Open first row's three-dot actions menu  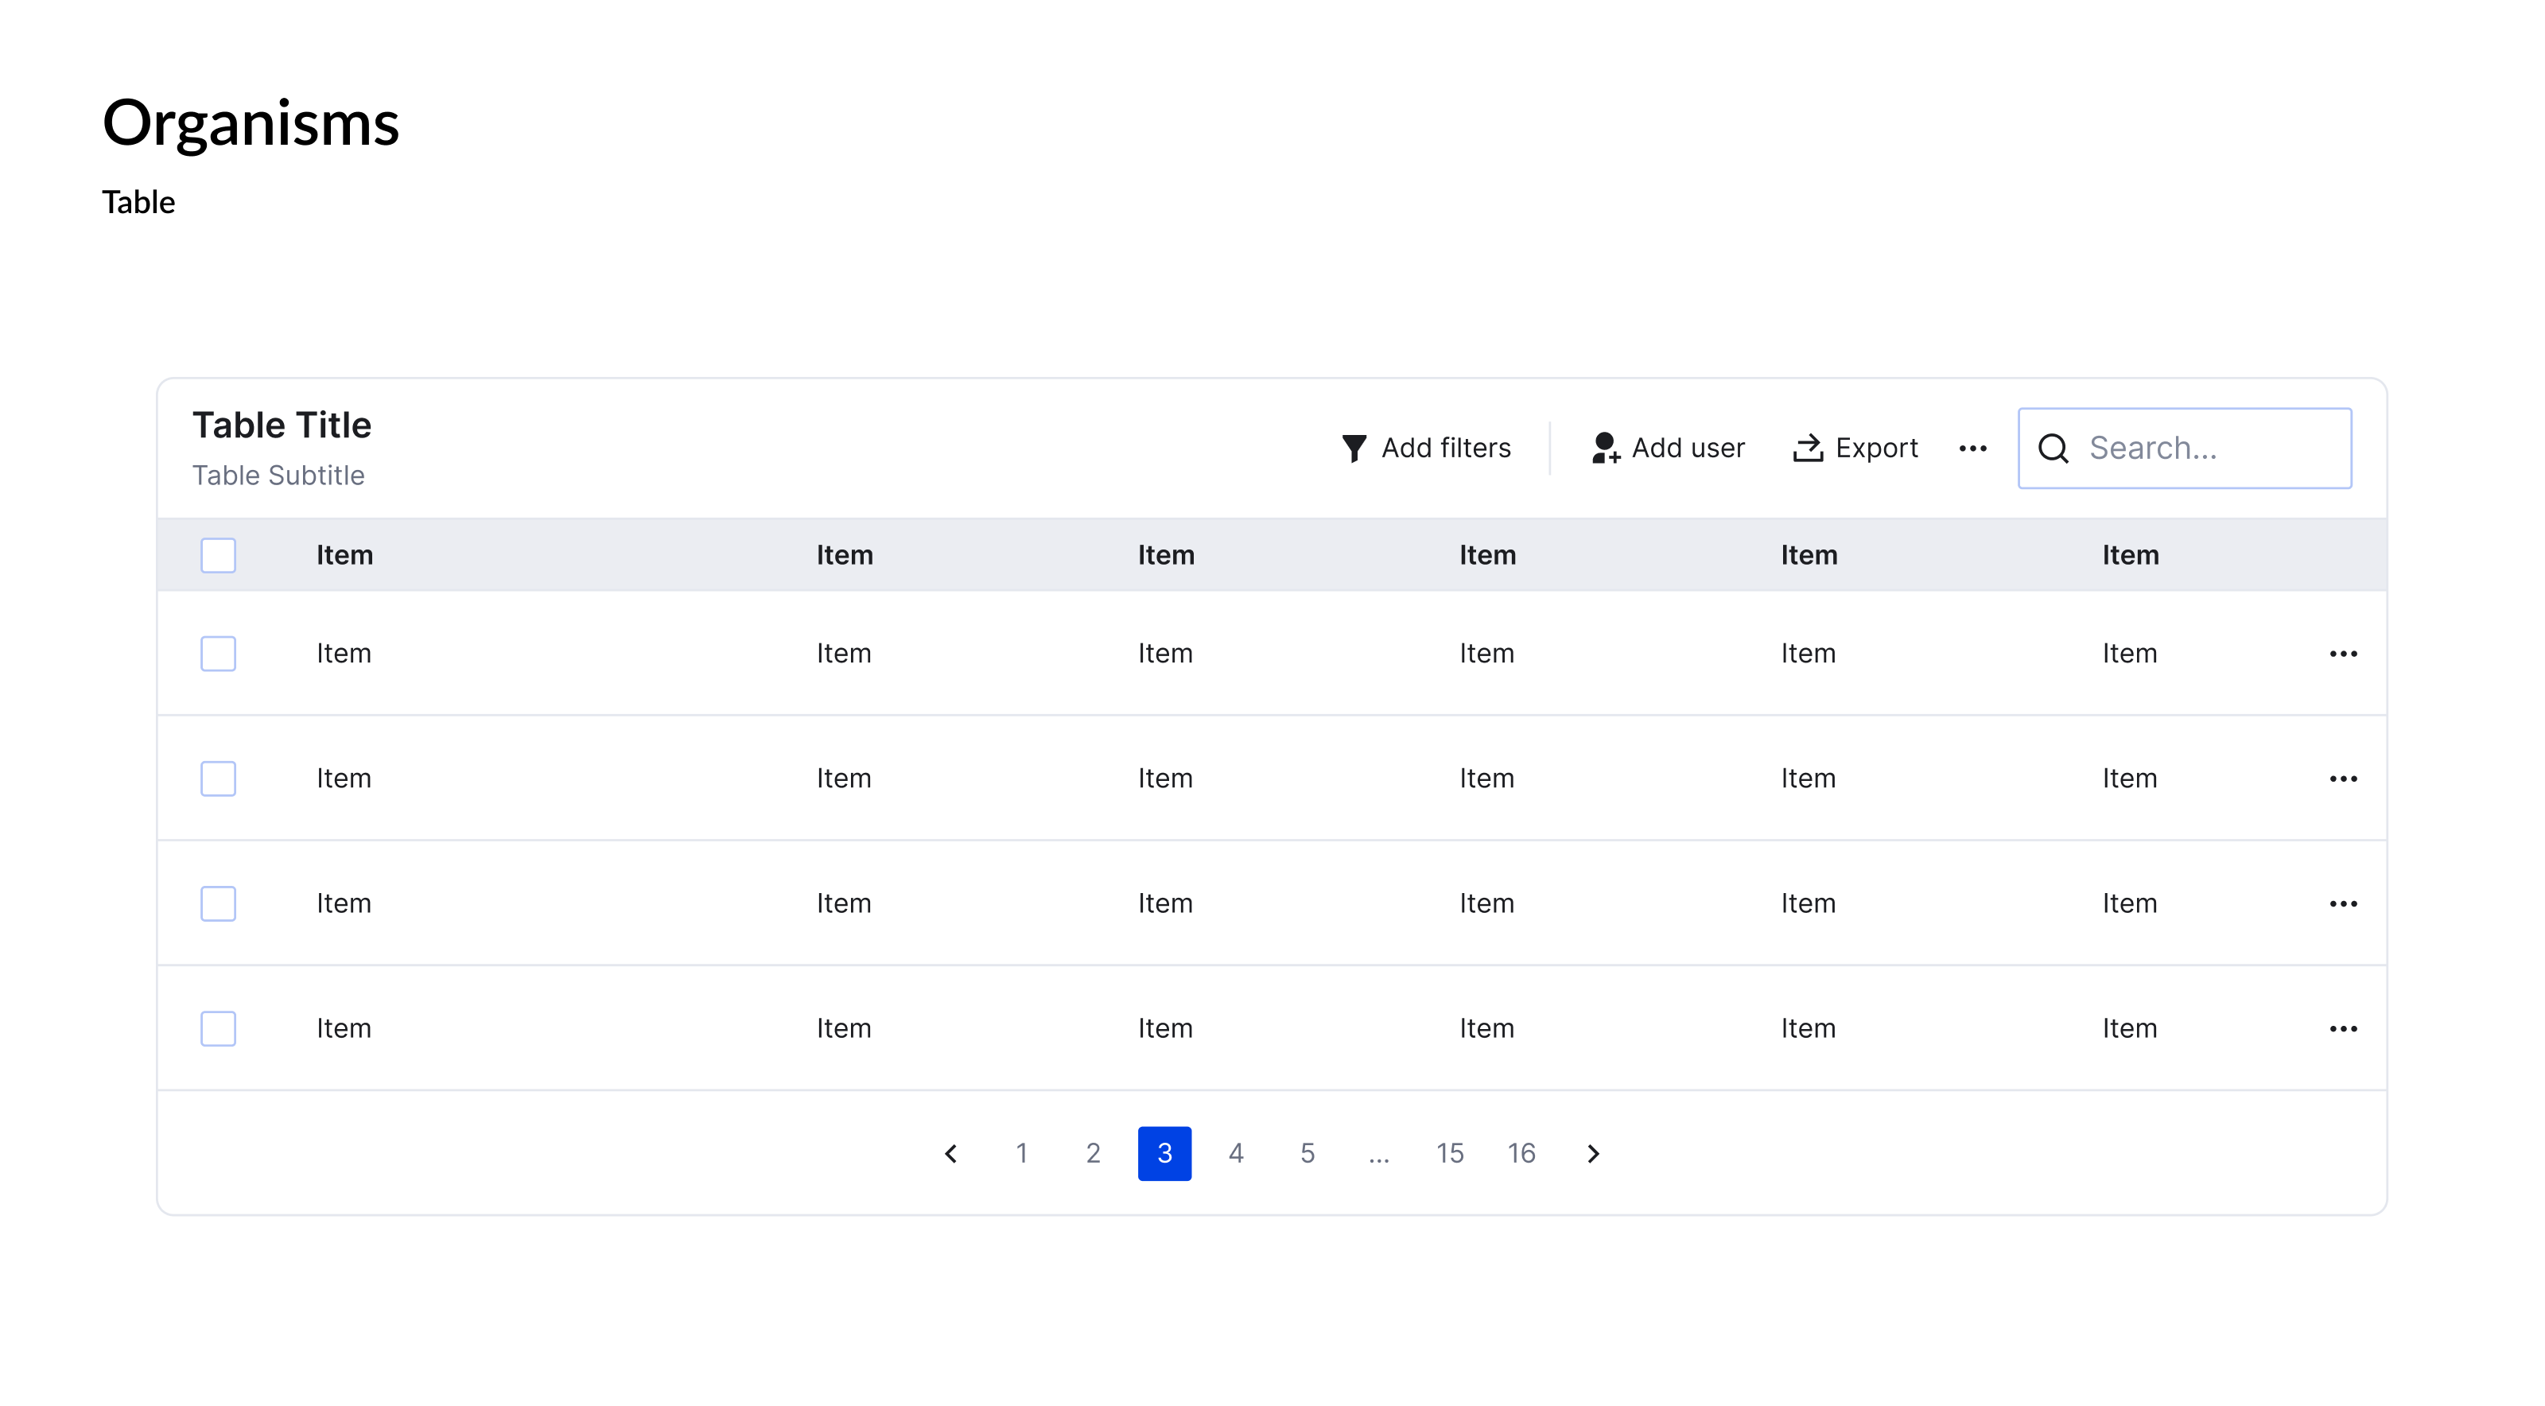click(2342, 654)
